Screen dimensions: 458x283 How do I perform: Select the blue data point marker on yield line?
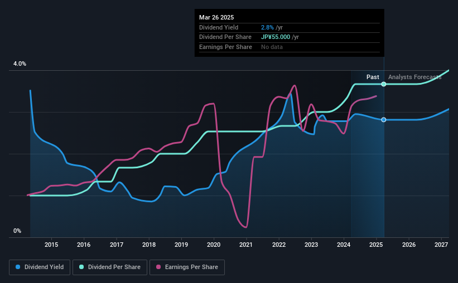click(x=384, y=120)
